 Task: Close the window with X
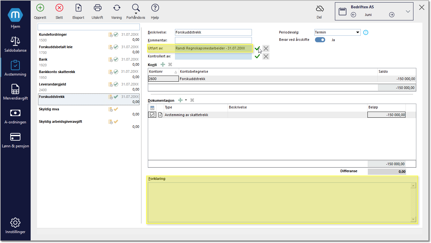coord(422,8)
